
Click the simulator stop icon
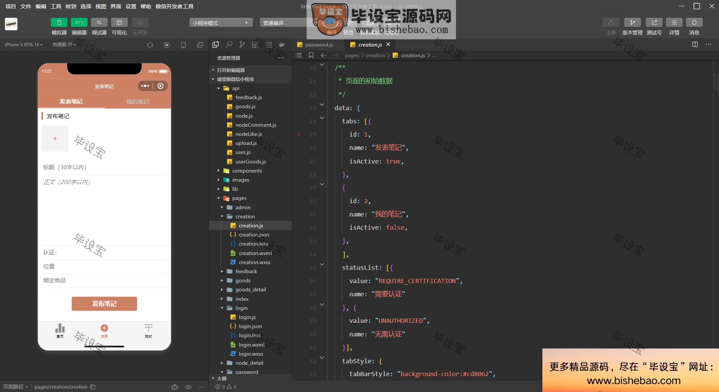(x=167, y=45)
